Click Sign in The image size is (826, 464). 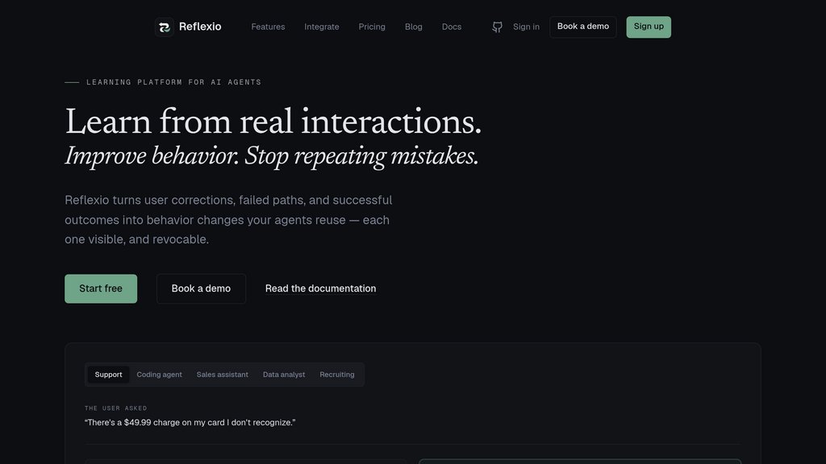coord(526,27)
